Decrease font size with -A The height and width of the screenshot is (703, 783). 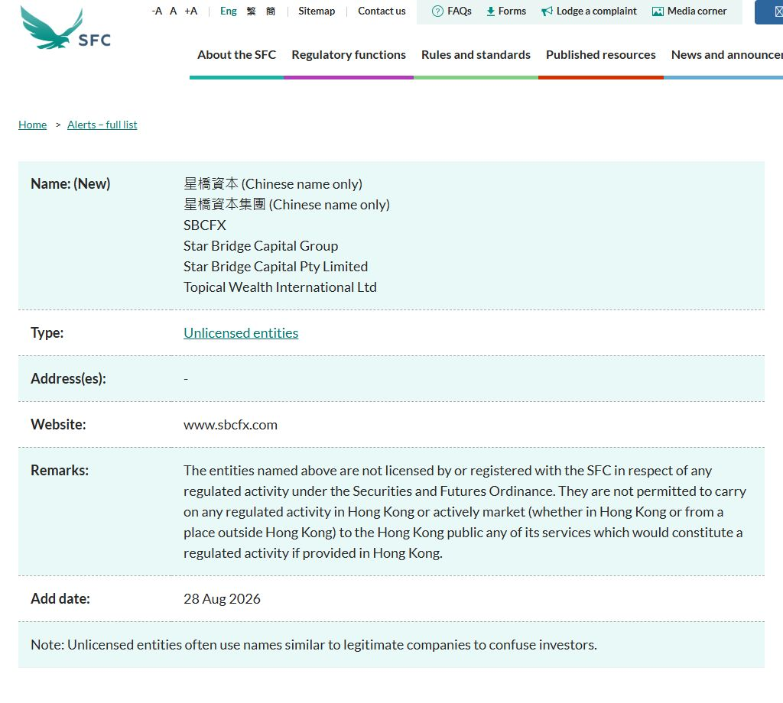tap(158, 11)
